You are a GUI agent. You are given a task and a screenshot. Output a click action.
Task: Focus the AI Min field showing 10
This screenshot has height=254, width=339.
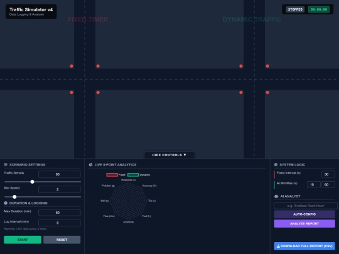pos(313,184)
